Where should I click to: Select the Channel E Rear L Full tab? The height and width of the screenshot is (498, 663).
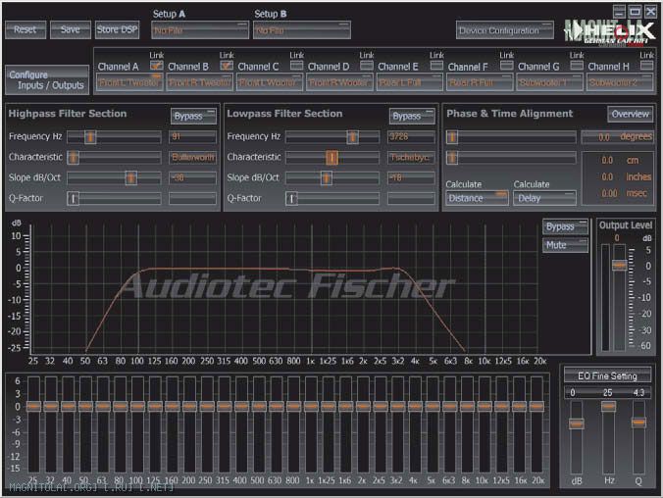click(409, 82)
